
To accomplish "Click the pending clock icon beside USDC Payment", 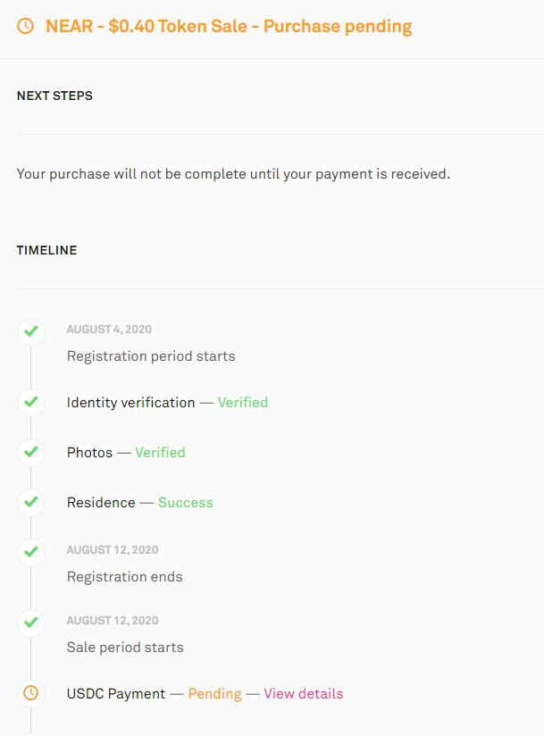I will click(x=31, y=693).
